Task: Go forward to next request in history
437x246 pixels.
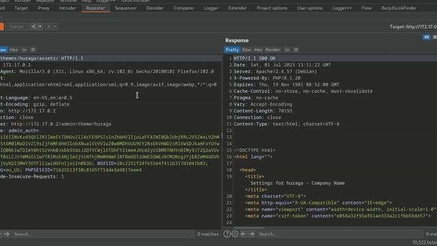Action: [x=48, y=27]
